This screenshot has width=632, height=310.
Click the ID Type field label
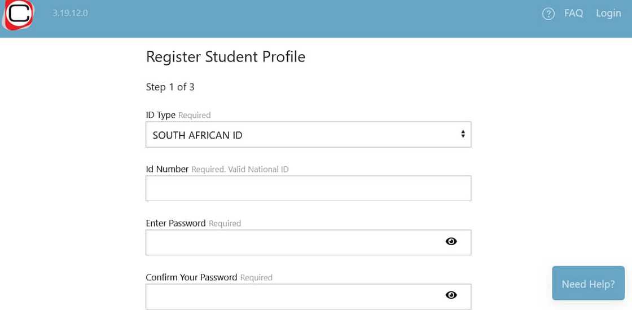coord(161,115)
